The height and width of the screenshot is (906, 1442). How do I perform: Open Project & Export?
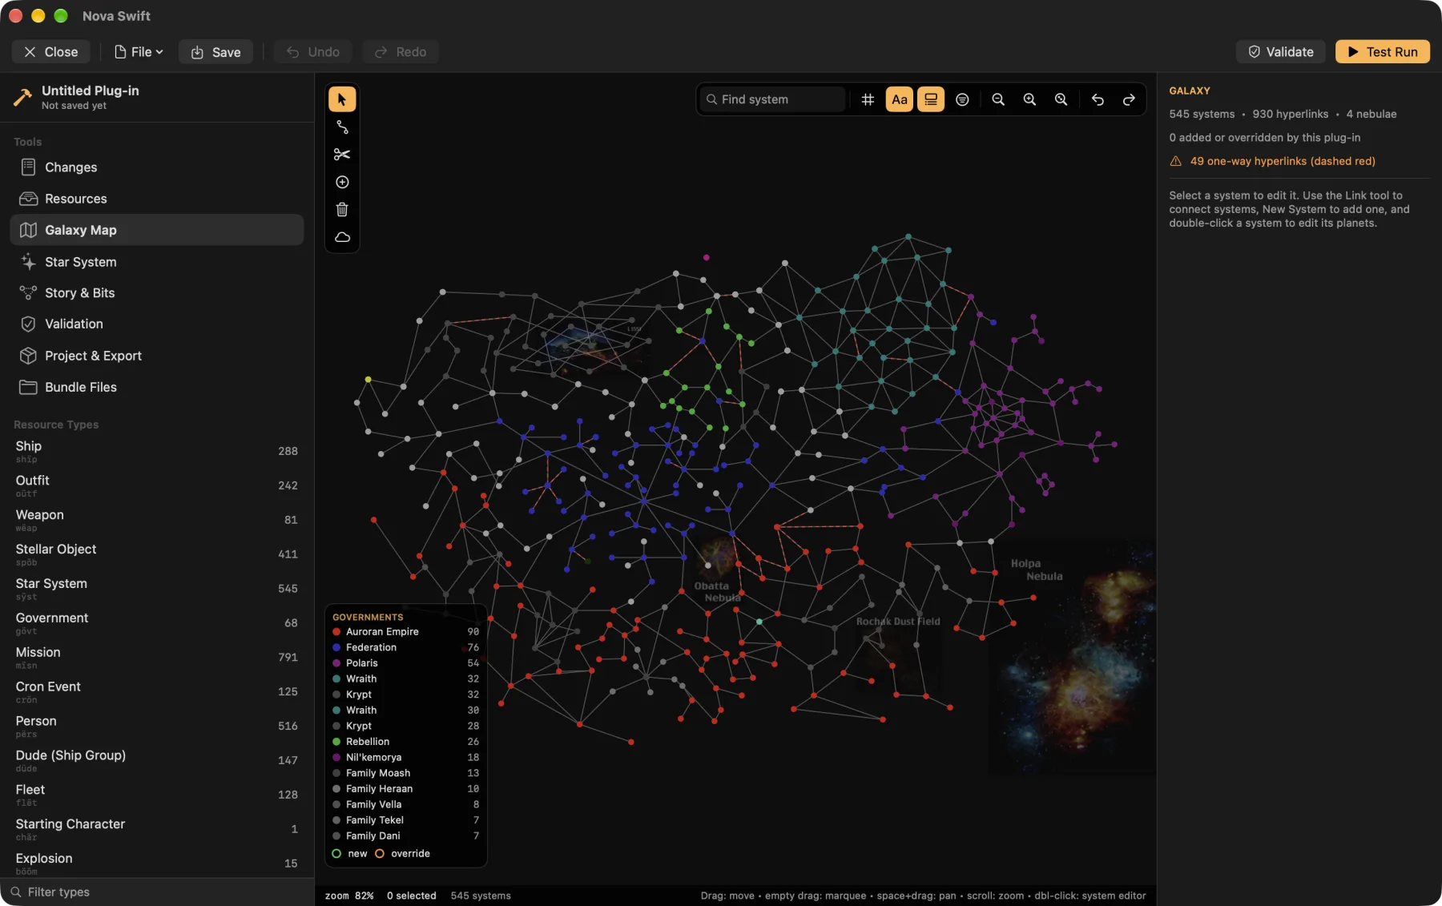[x=157, y=356]
